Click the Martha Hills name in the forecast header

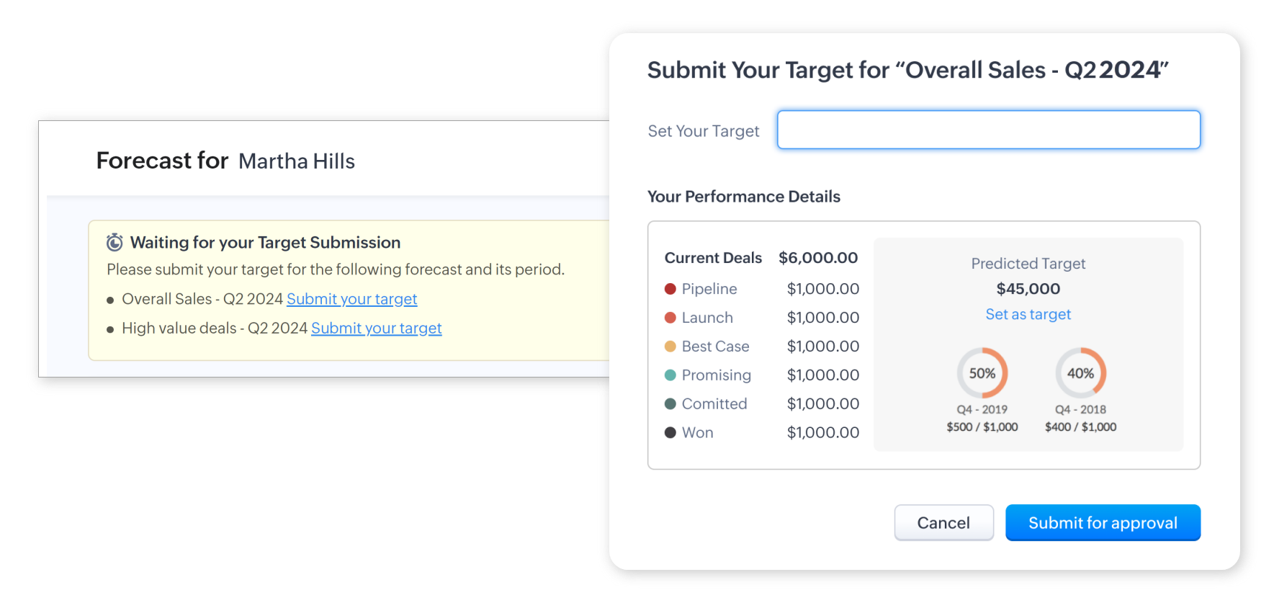click(x=296, y=161)
